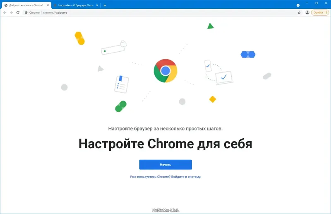Click the large Chrome logo

(165, 71)
